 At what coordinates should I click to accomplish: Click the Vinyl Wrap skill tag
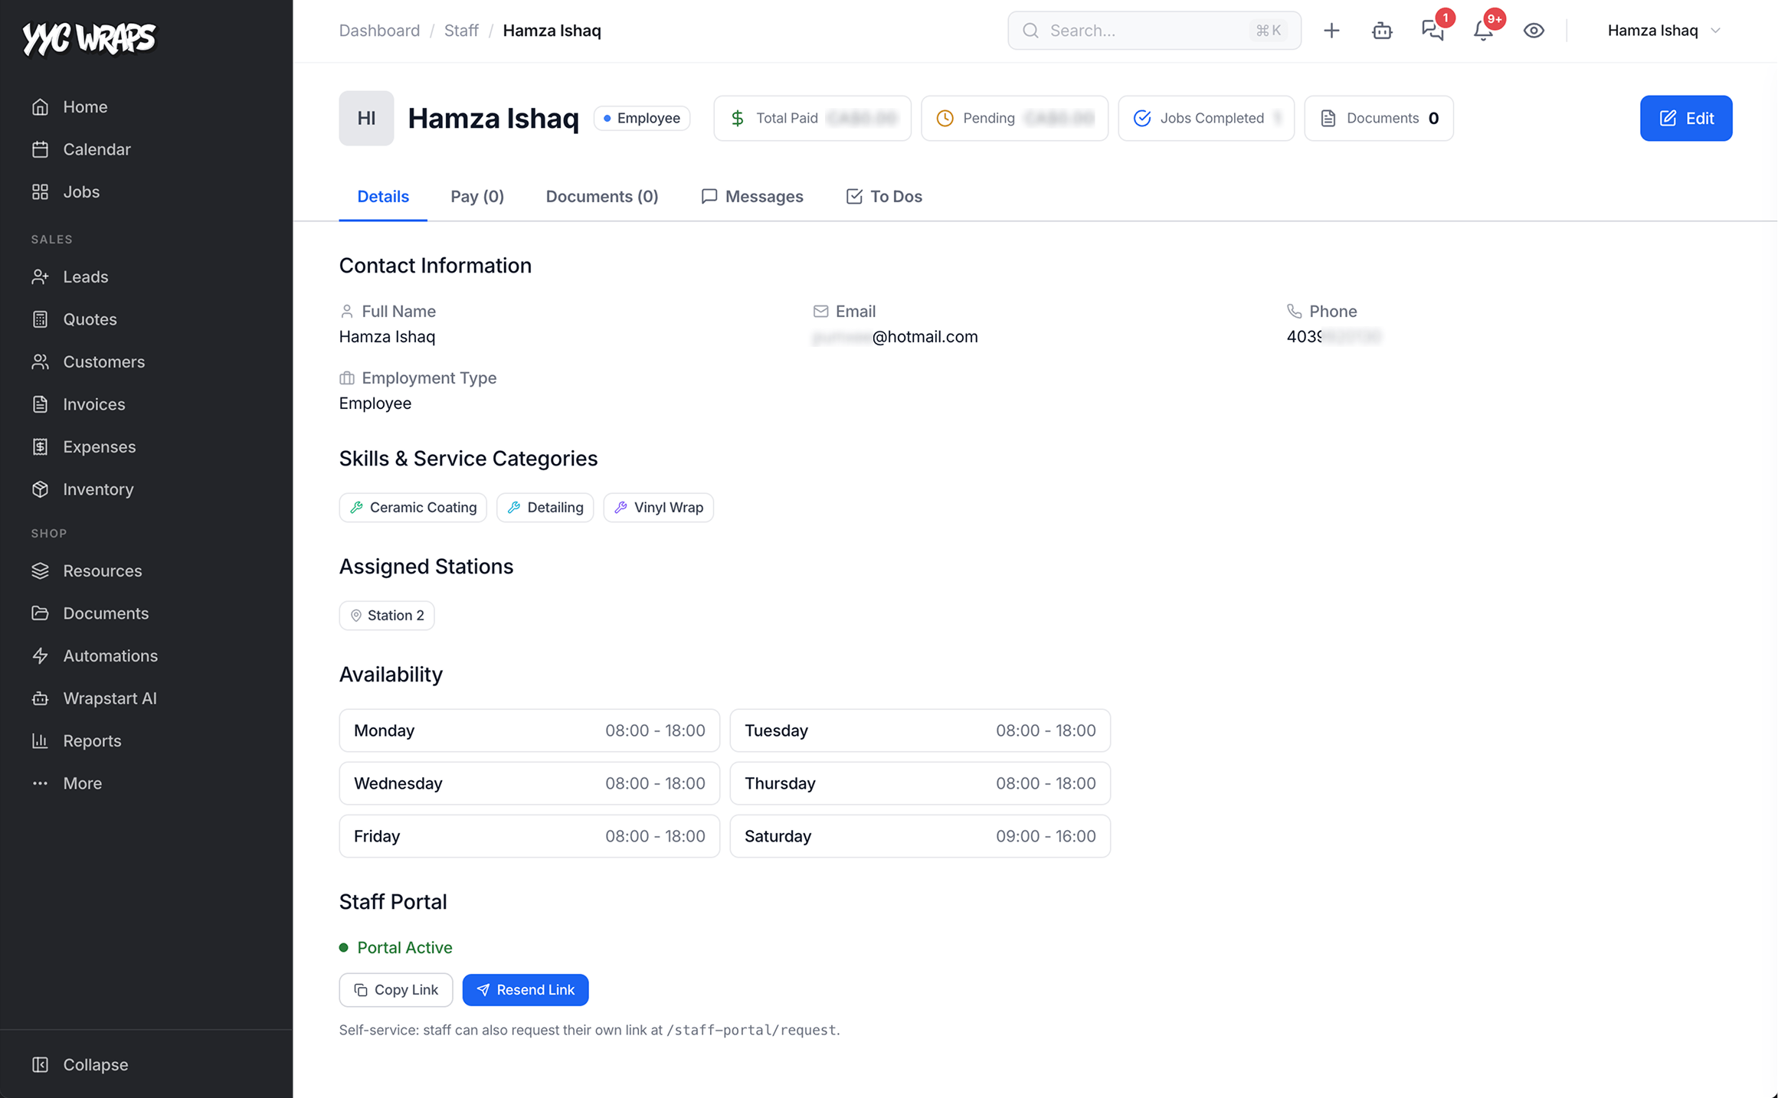[x=659, y=508]
